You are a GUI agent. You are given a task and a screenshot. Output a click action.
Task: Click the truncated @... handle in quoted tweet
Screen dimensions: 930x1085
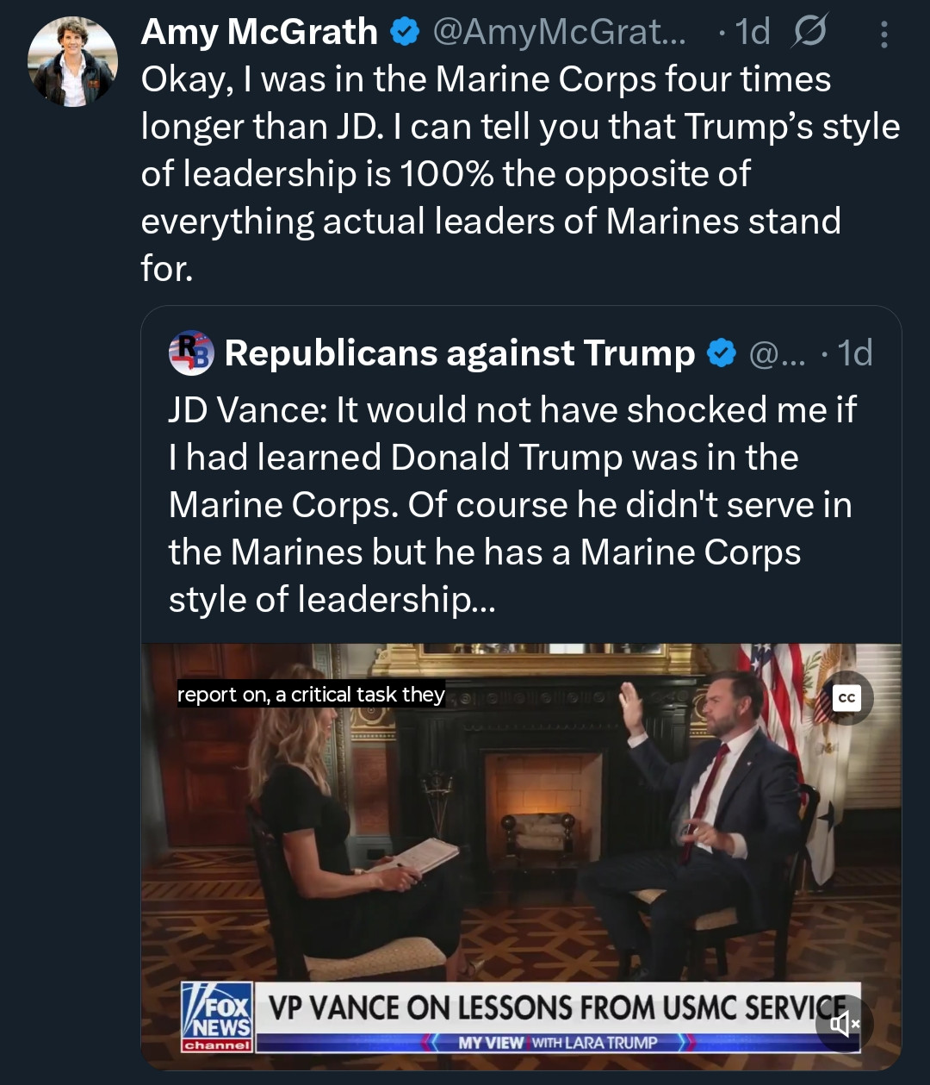coord(778,352)
